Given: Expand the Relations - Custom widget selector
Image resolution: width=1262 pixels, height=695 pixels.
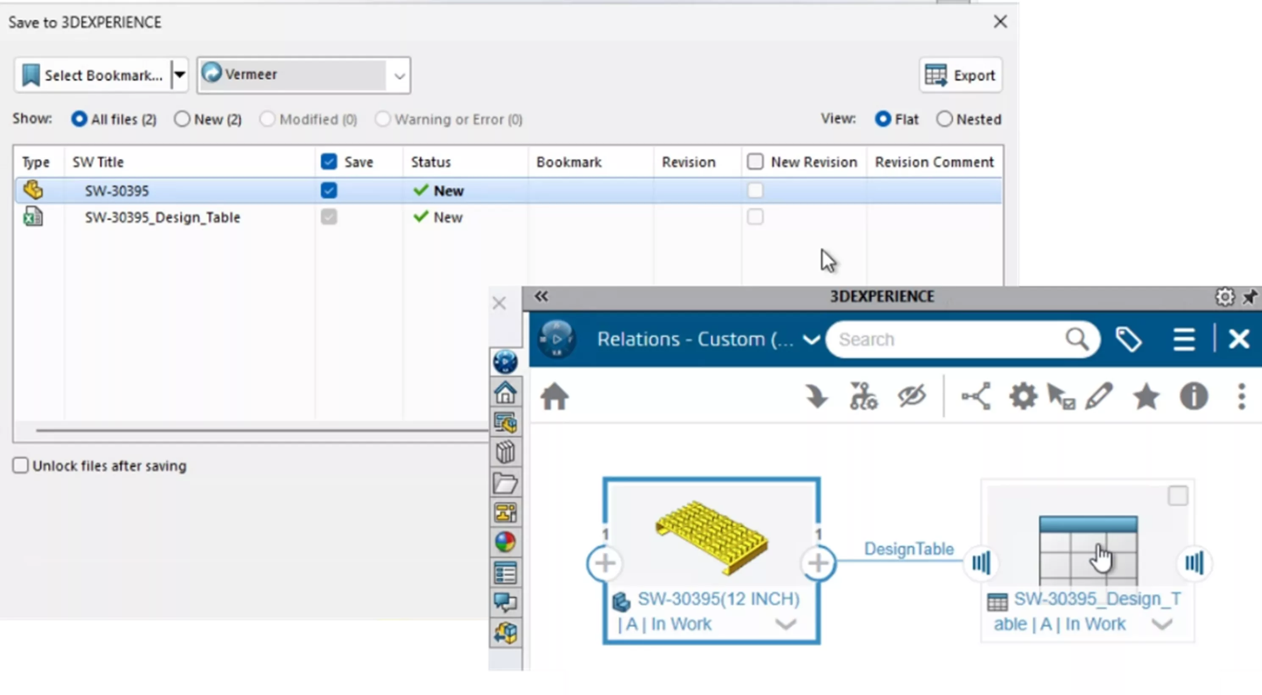Looking at the screenshot, I should coord(811,339).
